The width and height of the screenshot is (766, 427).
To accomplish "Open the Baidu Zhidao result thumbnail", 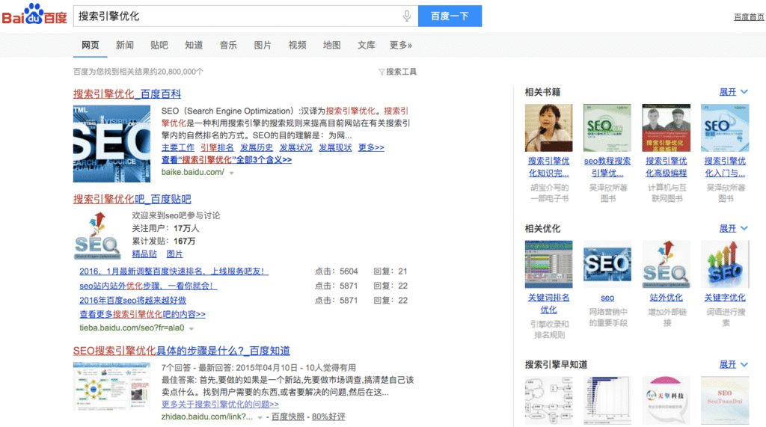I will (x=112, y=385).
